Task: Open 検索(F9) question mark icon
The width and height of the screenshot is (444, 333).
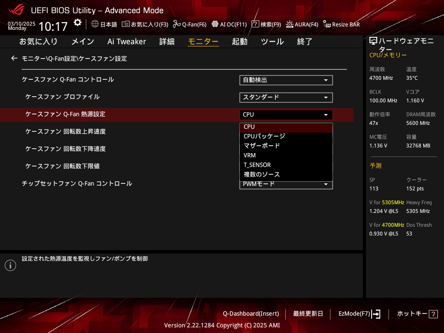Action: click(255, 24)
